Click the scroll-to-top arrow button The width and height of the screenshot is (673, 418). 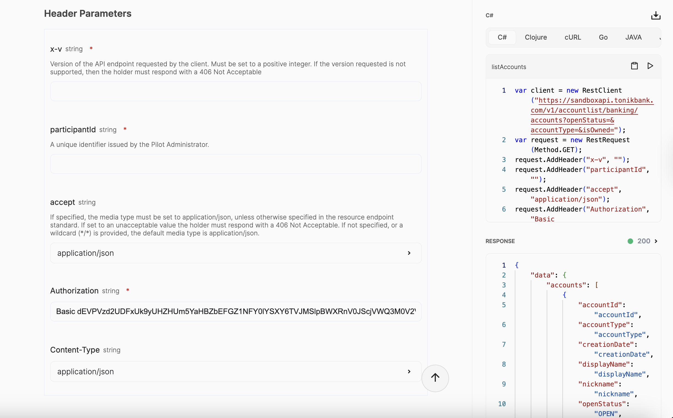pos(435,378)
